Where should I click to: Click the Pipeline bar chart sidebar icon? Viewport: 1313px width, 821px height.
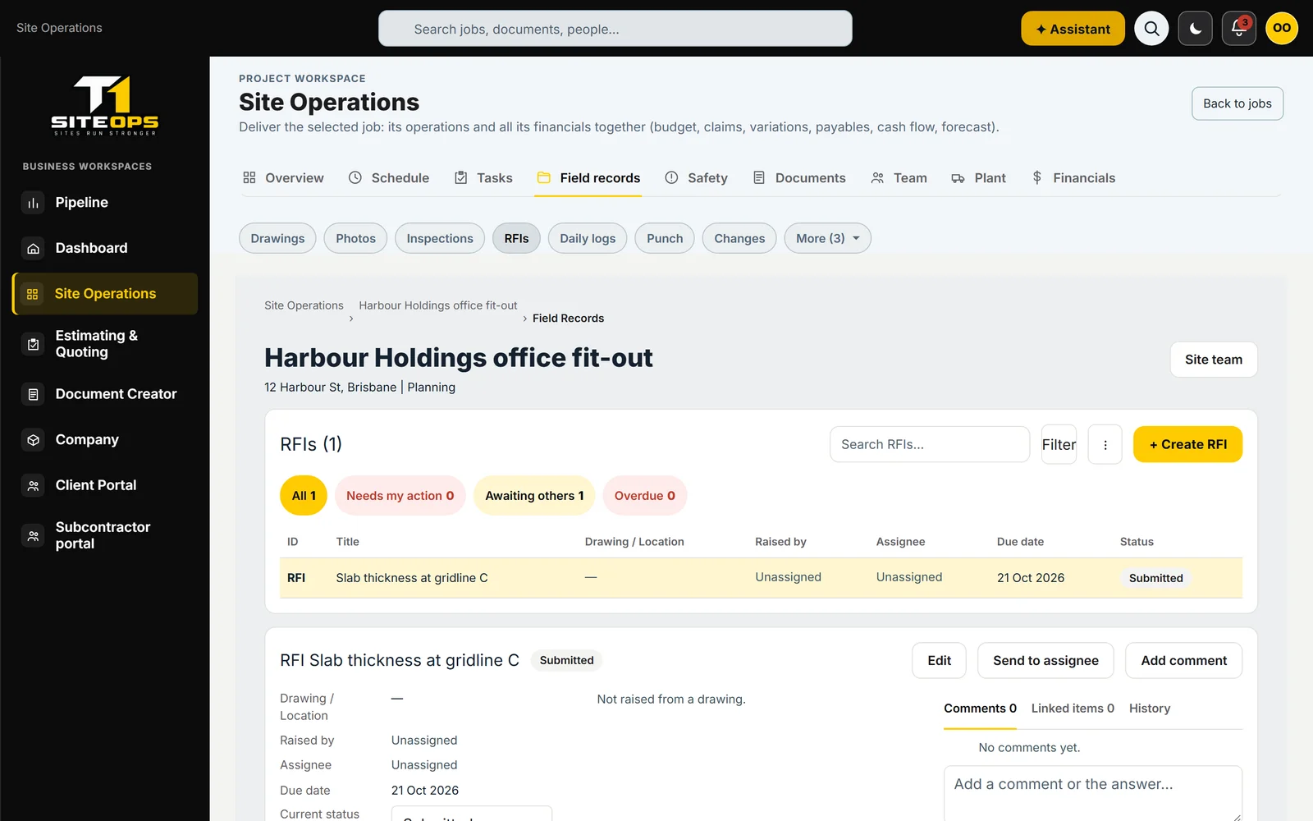click(x=33, y=203)
